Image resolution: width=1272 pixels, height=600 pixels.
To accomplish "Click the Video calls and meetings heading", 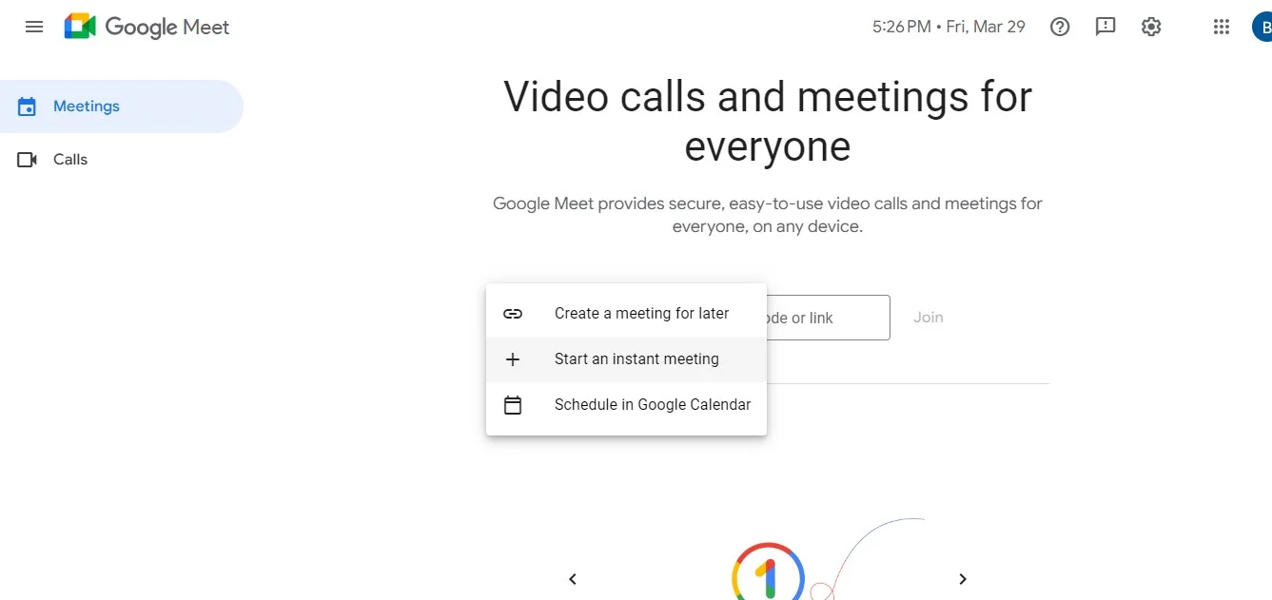I will 768,122.
